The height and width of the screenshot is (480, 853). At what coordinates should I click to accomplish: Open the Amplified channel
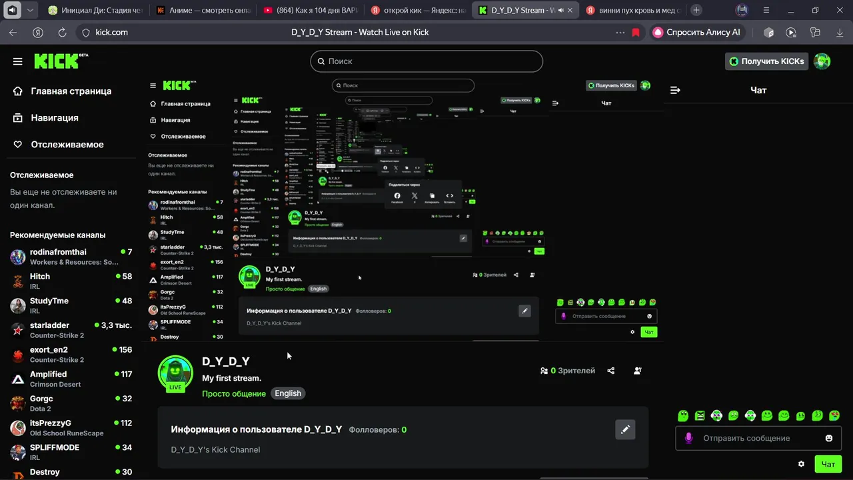71,379
